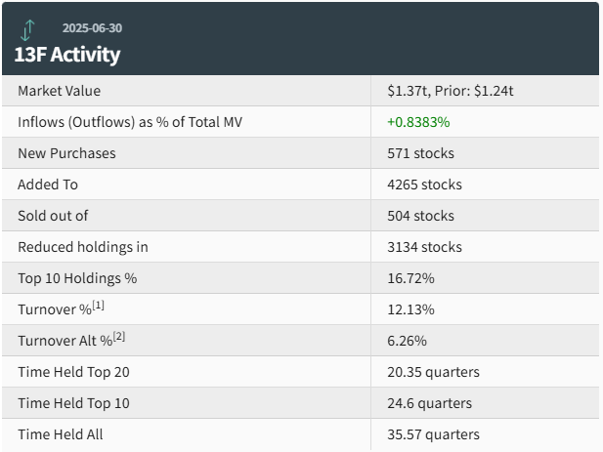Screen dimensions: 603x452
Task: Select the Time Held All row label
Action: point(60,434)
